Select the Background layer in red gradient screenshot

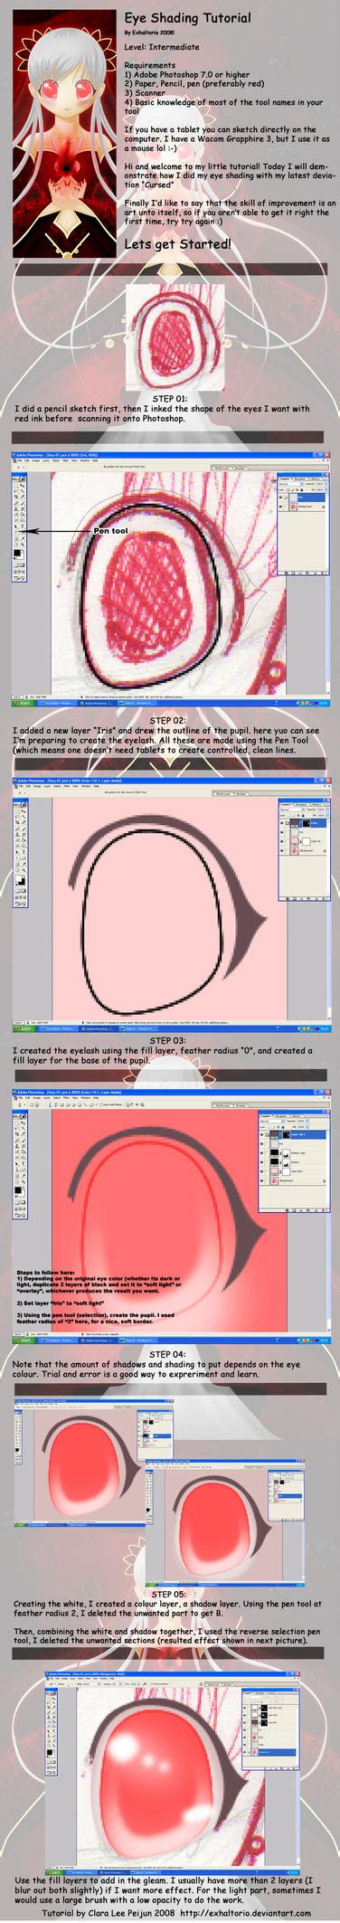click(x=293, y=1180)
